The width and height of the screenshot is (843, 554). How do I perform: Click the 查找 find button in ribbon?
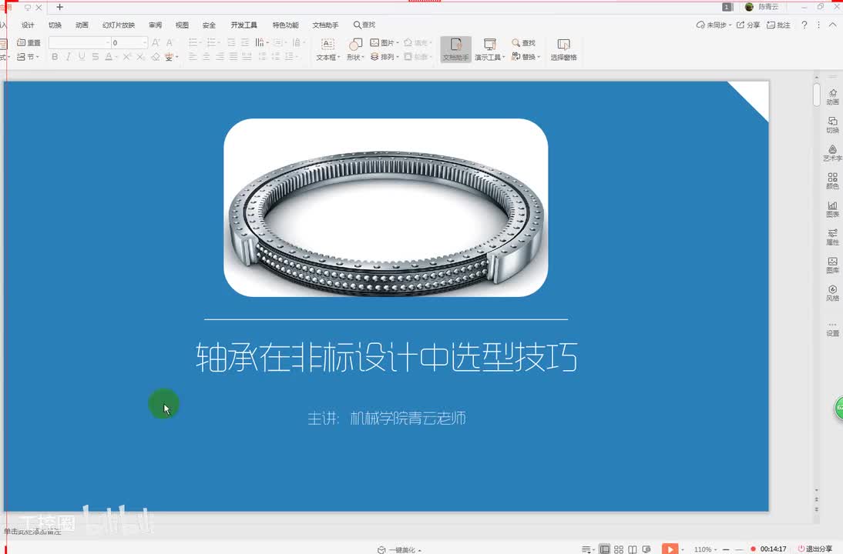coord(523,42)
